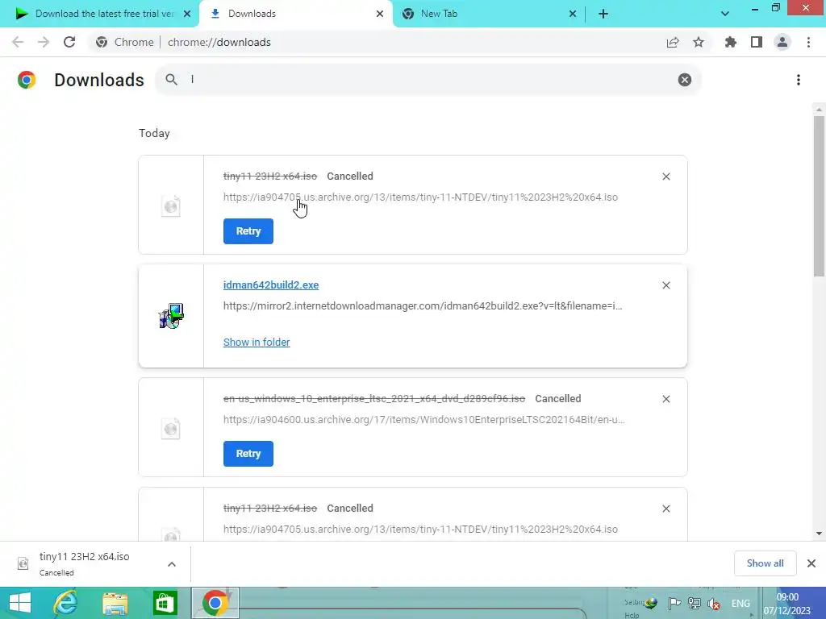Click the network tray icon
Image resolution: width=826 pixels, height=619 pixels.
coord(695,604)
